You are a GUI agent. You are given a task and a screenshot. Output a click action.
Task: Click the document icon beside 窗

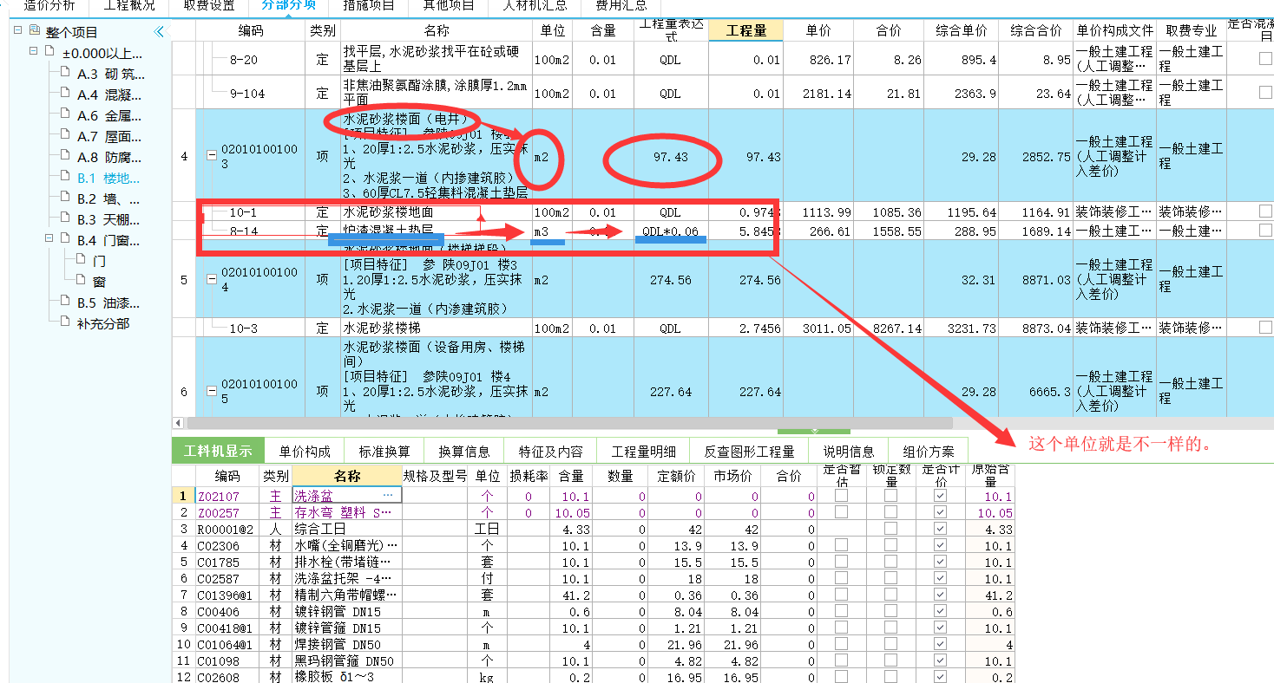(x=81, y=281)
